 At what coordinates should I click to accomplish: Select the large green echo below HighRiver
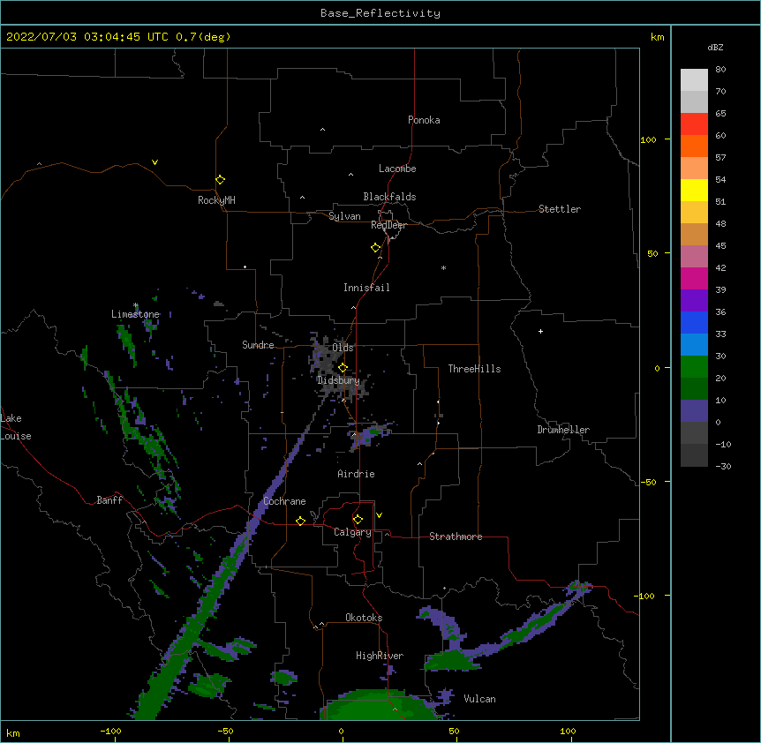(x=379, y=705)
